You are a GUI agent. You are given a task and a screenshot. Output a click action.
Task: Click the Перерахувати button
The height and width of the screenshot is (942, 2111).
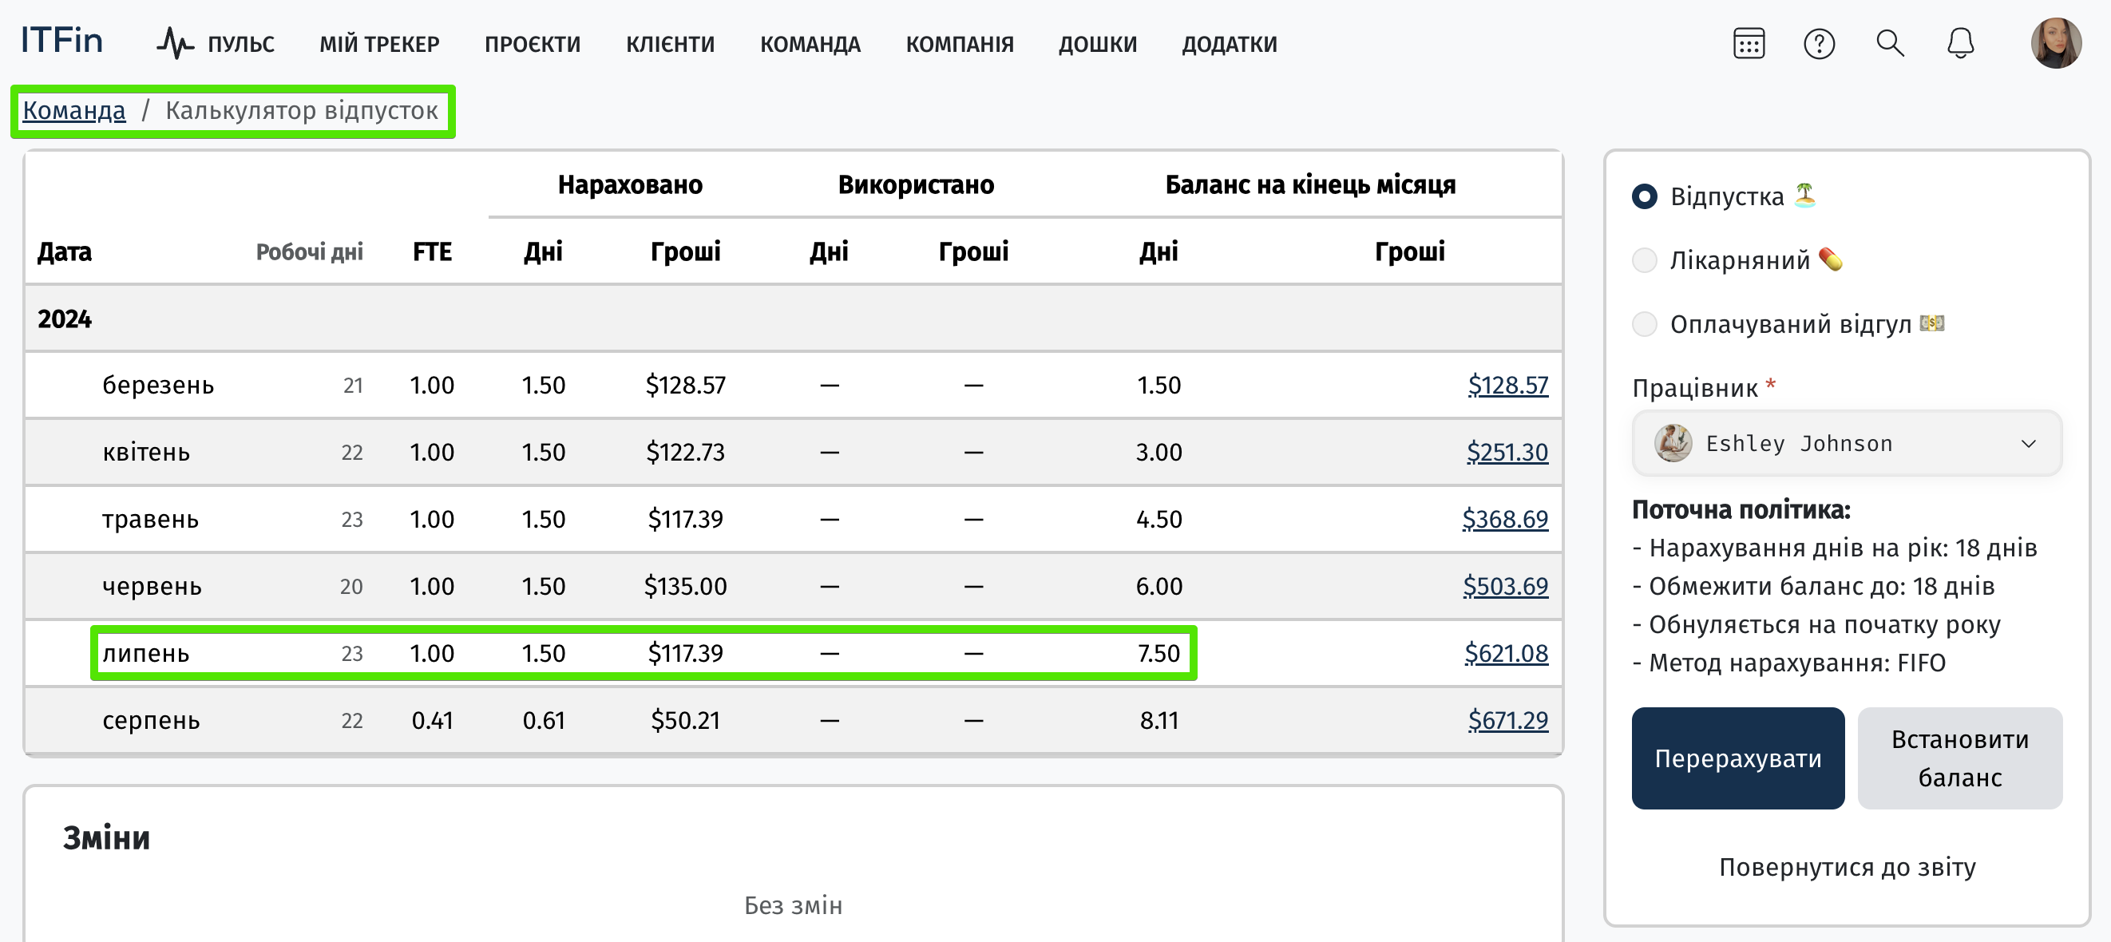tap(1737, 758)
